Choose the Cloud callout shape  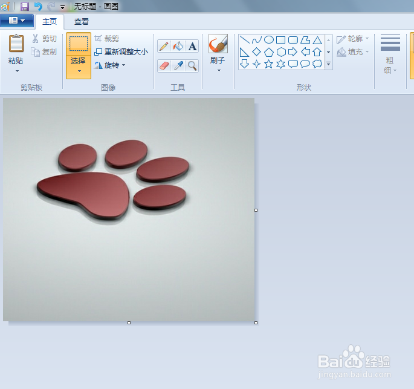pos(317,64)
